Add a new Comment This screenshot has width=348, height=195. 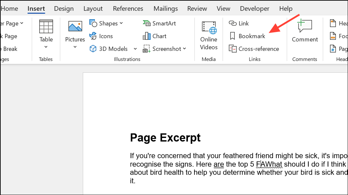pos(305,31)
